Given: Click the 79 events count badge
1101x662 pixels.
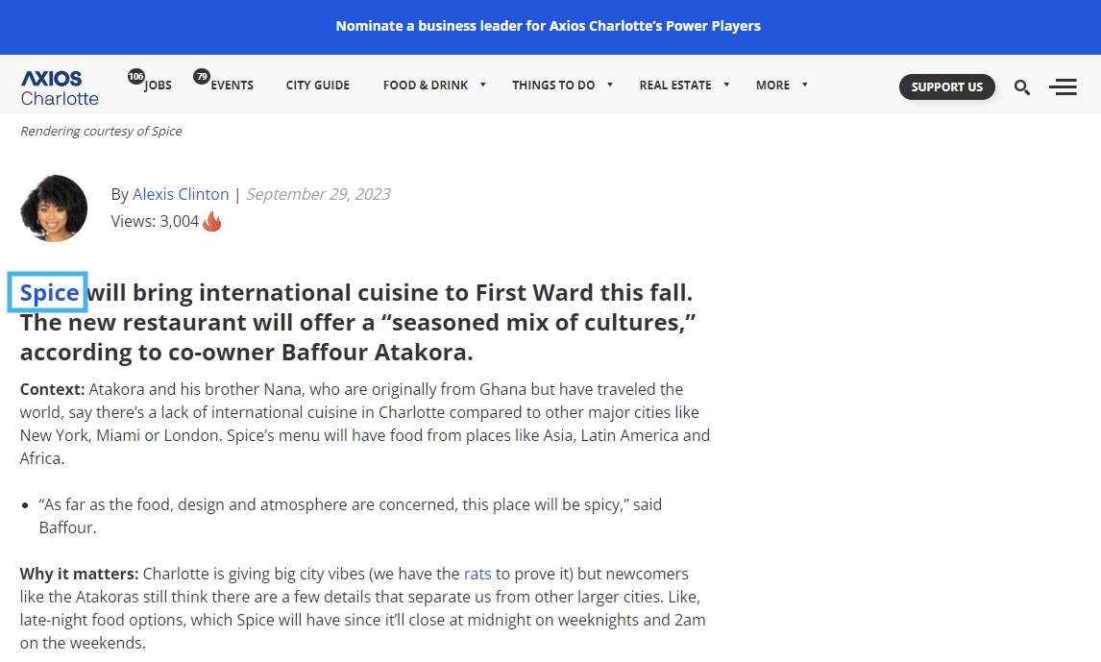Looking at the screenshot, I should click(202, 76).
